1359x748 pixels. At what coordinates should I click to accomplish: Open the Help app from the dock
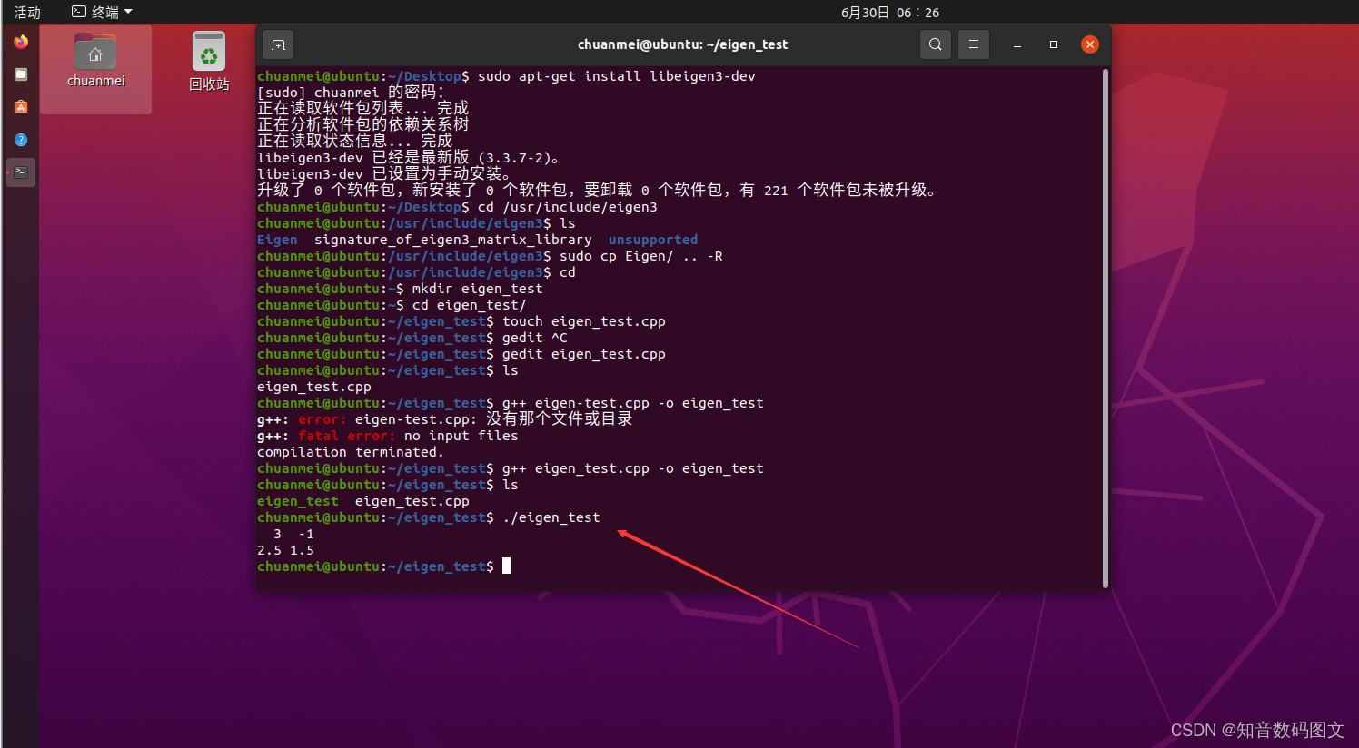point(20,139)
